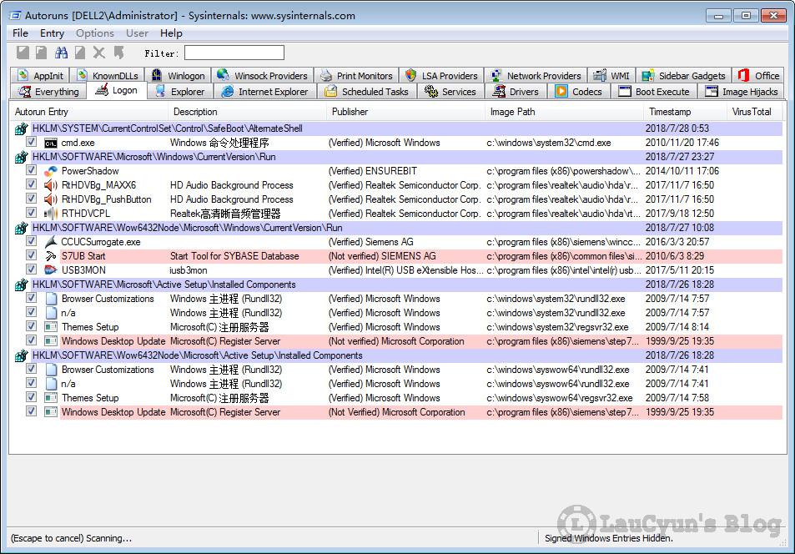Open the Entry menu
Viewport: 795px width, 554px height.
pos(53,33)
